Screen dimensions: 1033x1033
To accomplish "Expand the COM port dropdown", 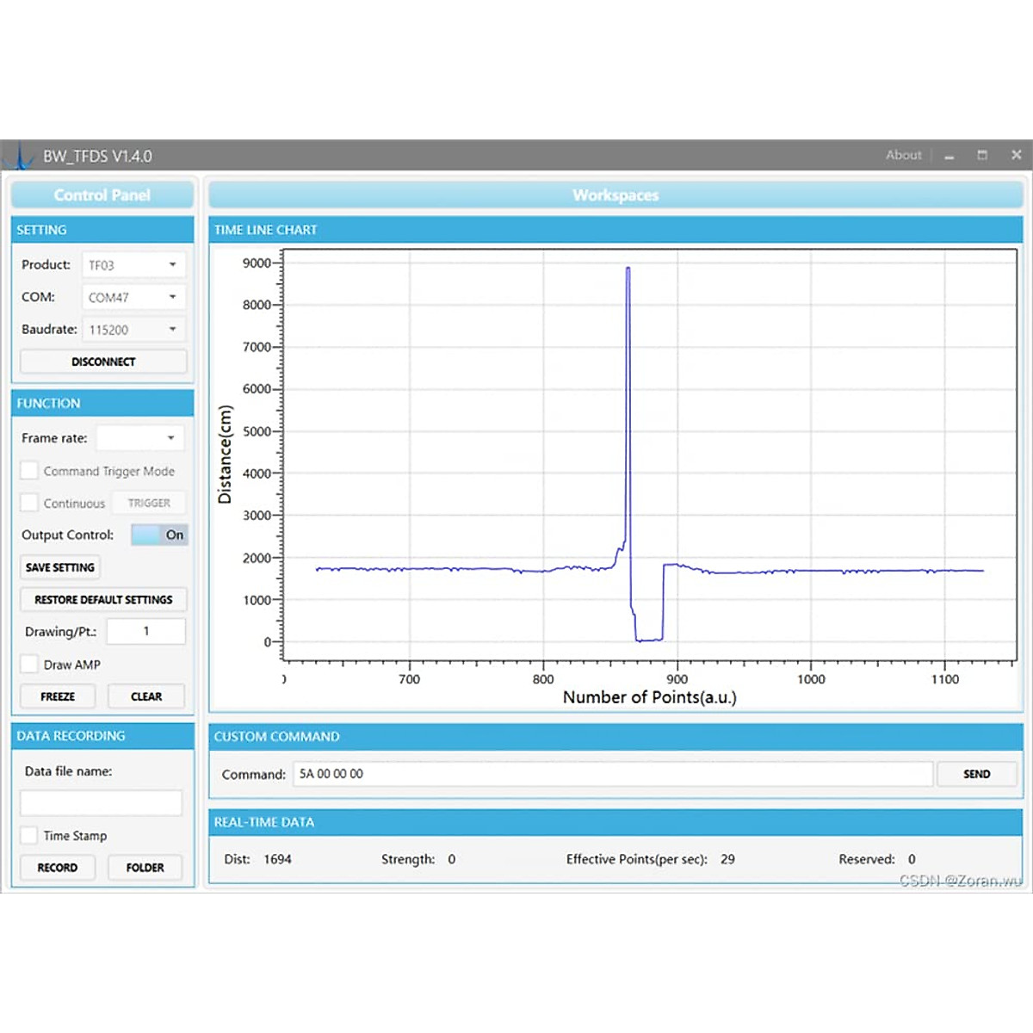I will pos(133,297).
